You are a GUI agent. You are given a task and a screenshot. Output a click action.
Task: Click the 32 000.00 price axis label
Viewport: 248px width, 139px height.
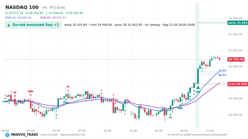coord(235,18)
